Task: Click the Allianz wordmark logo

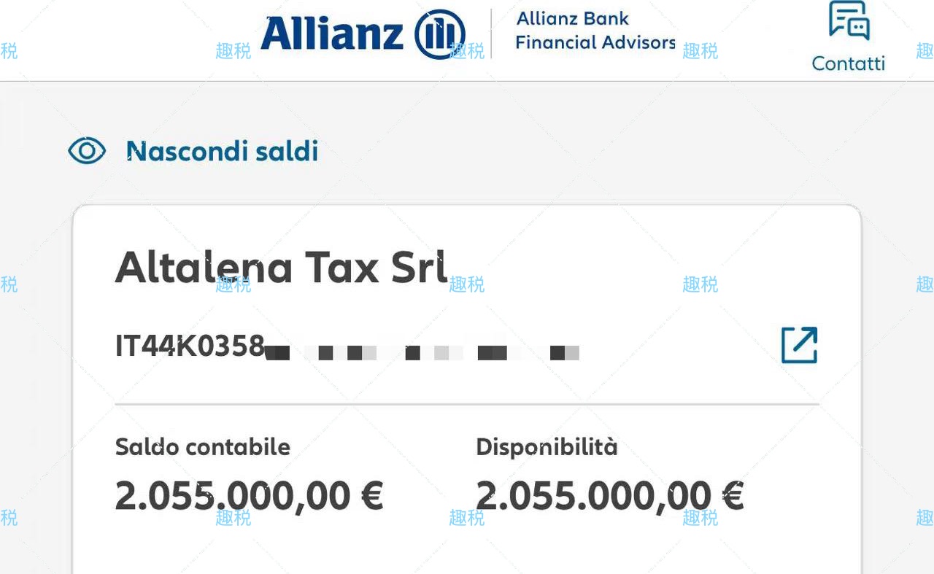Action: (x=332, y=34)
